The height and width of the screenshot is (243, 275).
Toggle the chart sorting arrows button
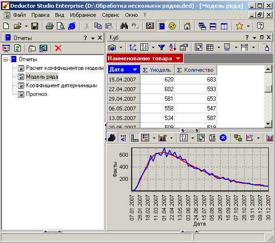[124, 137]
